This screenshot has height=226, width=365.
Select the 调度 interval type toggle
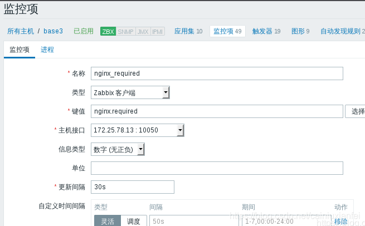click(134, 221)
